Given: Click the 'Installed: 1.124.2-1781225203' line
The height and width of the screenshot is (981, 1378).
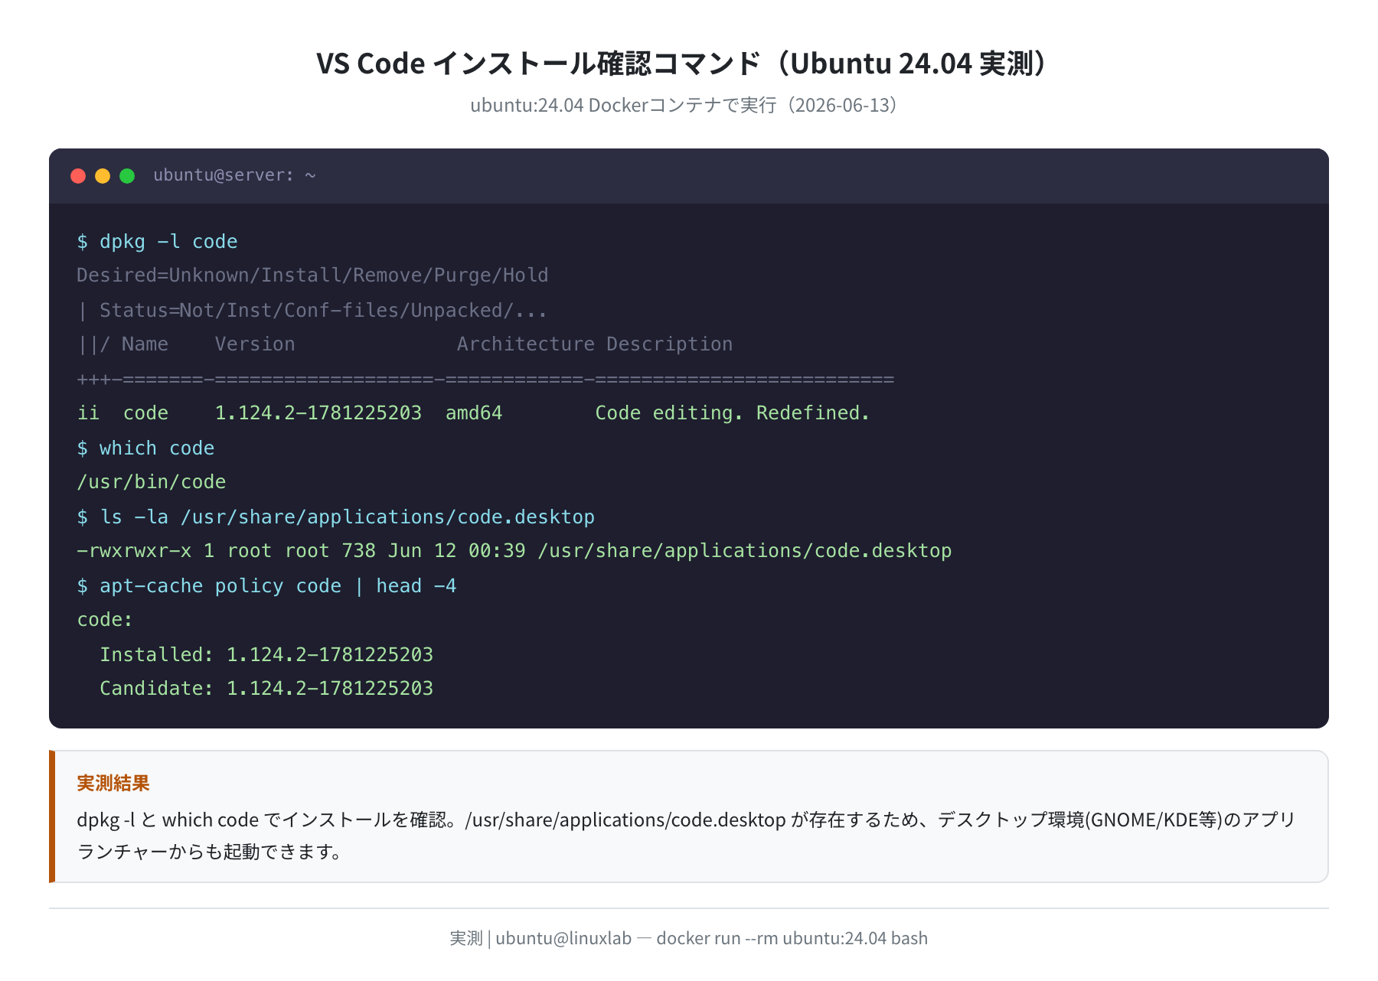Looking at the screenshot, I should 266,655.
